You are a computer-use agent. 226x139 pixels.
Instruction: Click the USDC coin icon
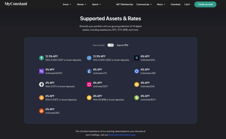89,58
